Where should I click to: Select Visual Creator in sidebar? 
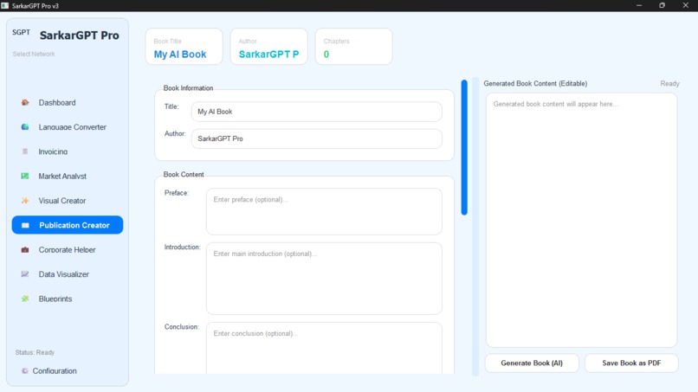[x=68, y=201]
